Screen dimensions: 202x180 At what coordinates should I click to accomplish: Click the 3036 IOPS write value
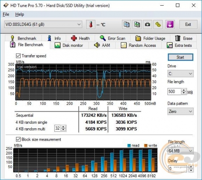click(x=126, y=122)
